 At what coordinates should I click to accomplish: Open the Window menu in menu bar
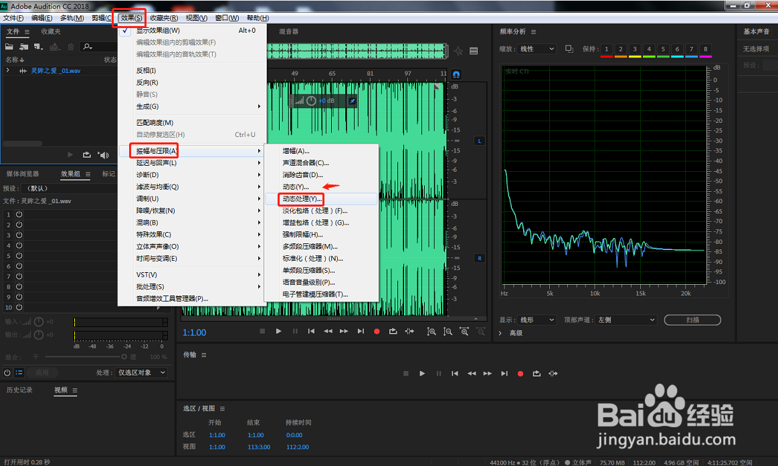click(227, 18)
